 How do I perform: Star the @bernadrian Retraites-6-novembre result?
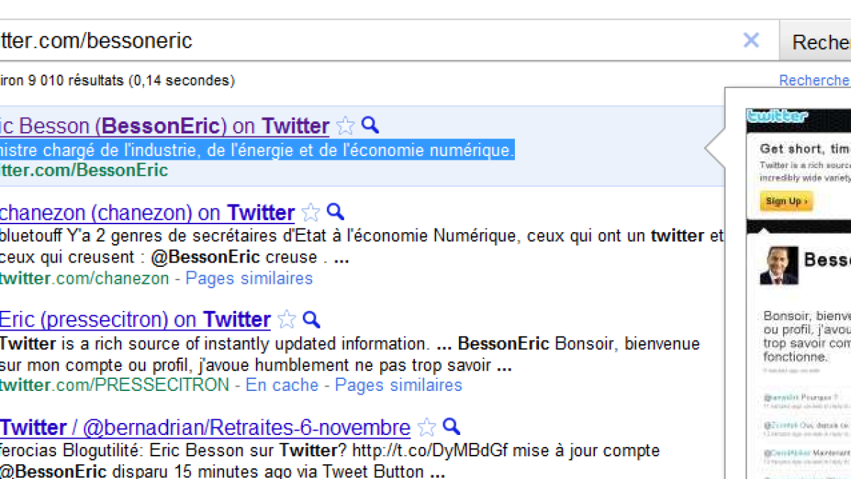(426, 427)
